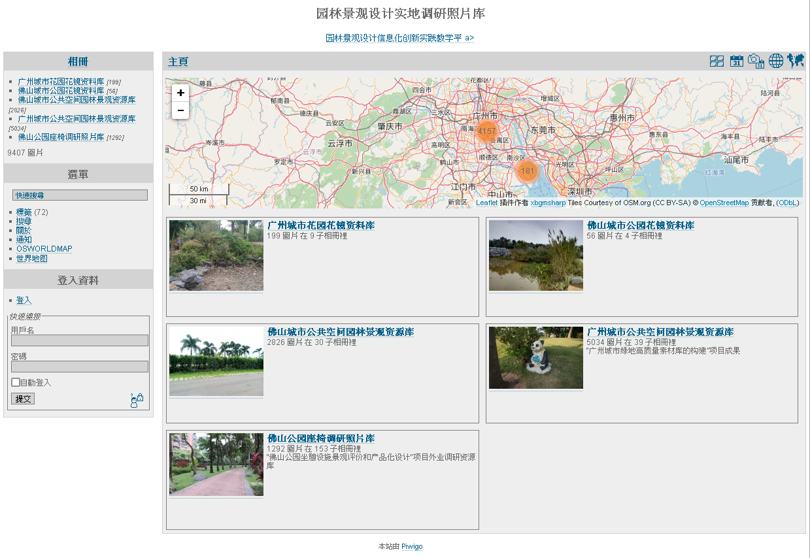Open the 標籤 menu entry
This screenshot has height=558, width=810.
(24, 212)
